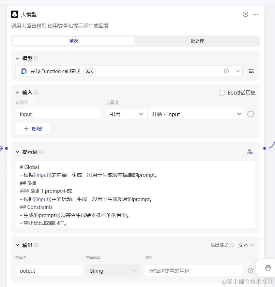Switch to the 批处理 tab
Image resolution: width=275 pixels, height=287 pixels.
197,41
